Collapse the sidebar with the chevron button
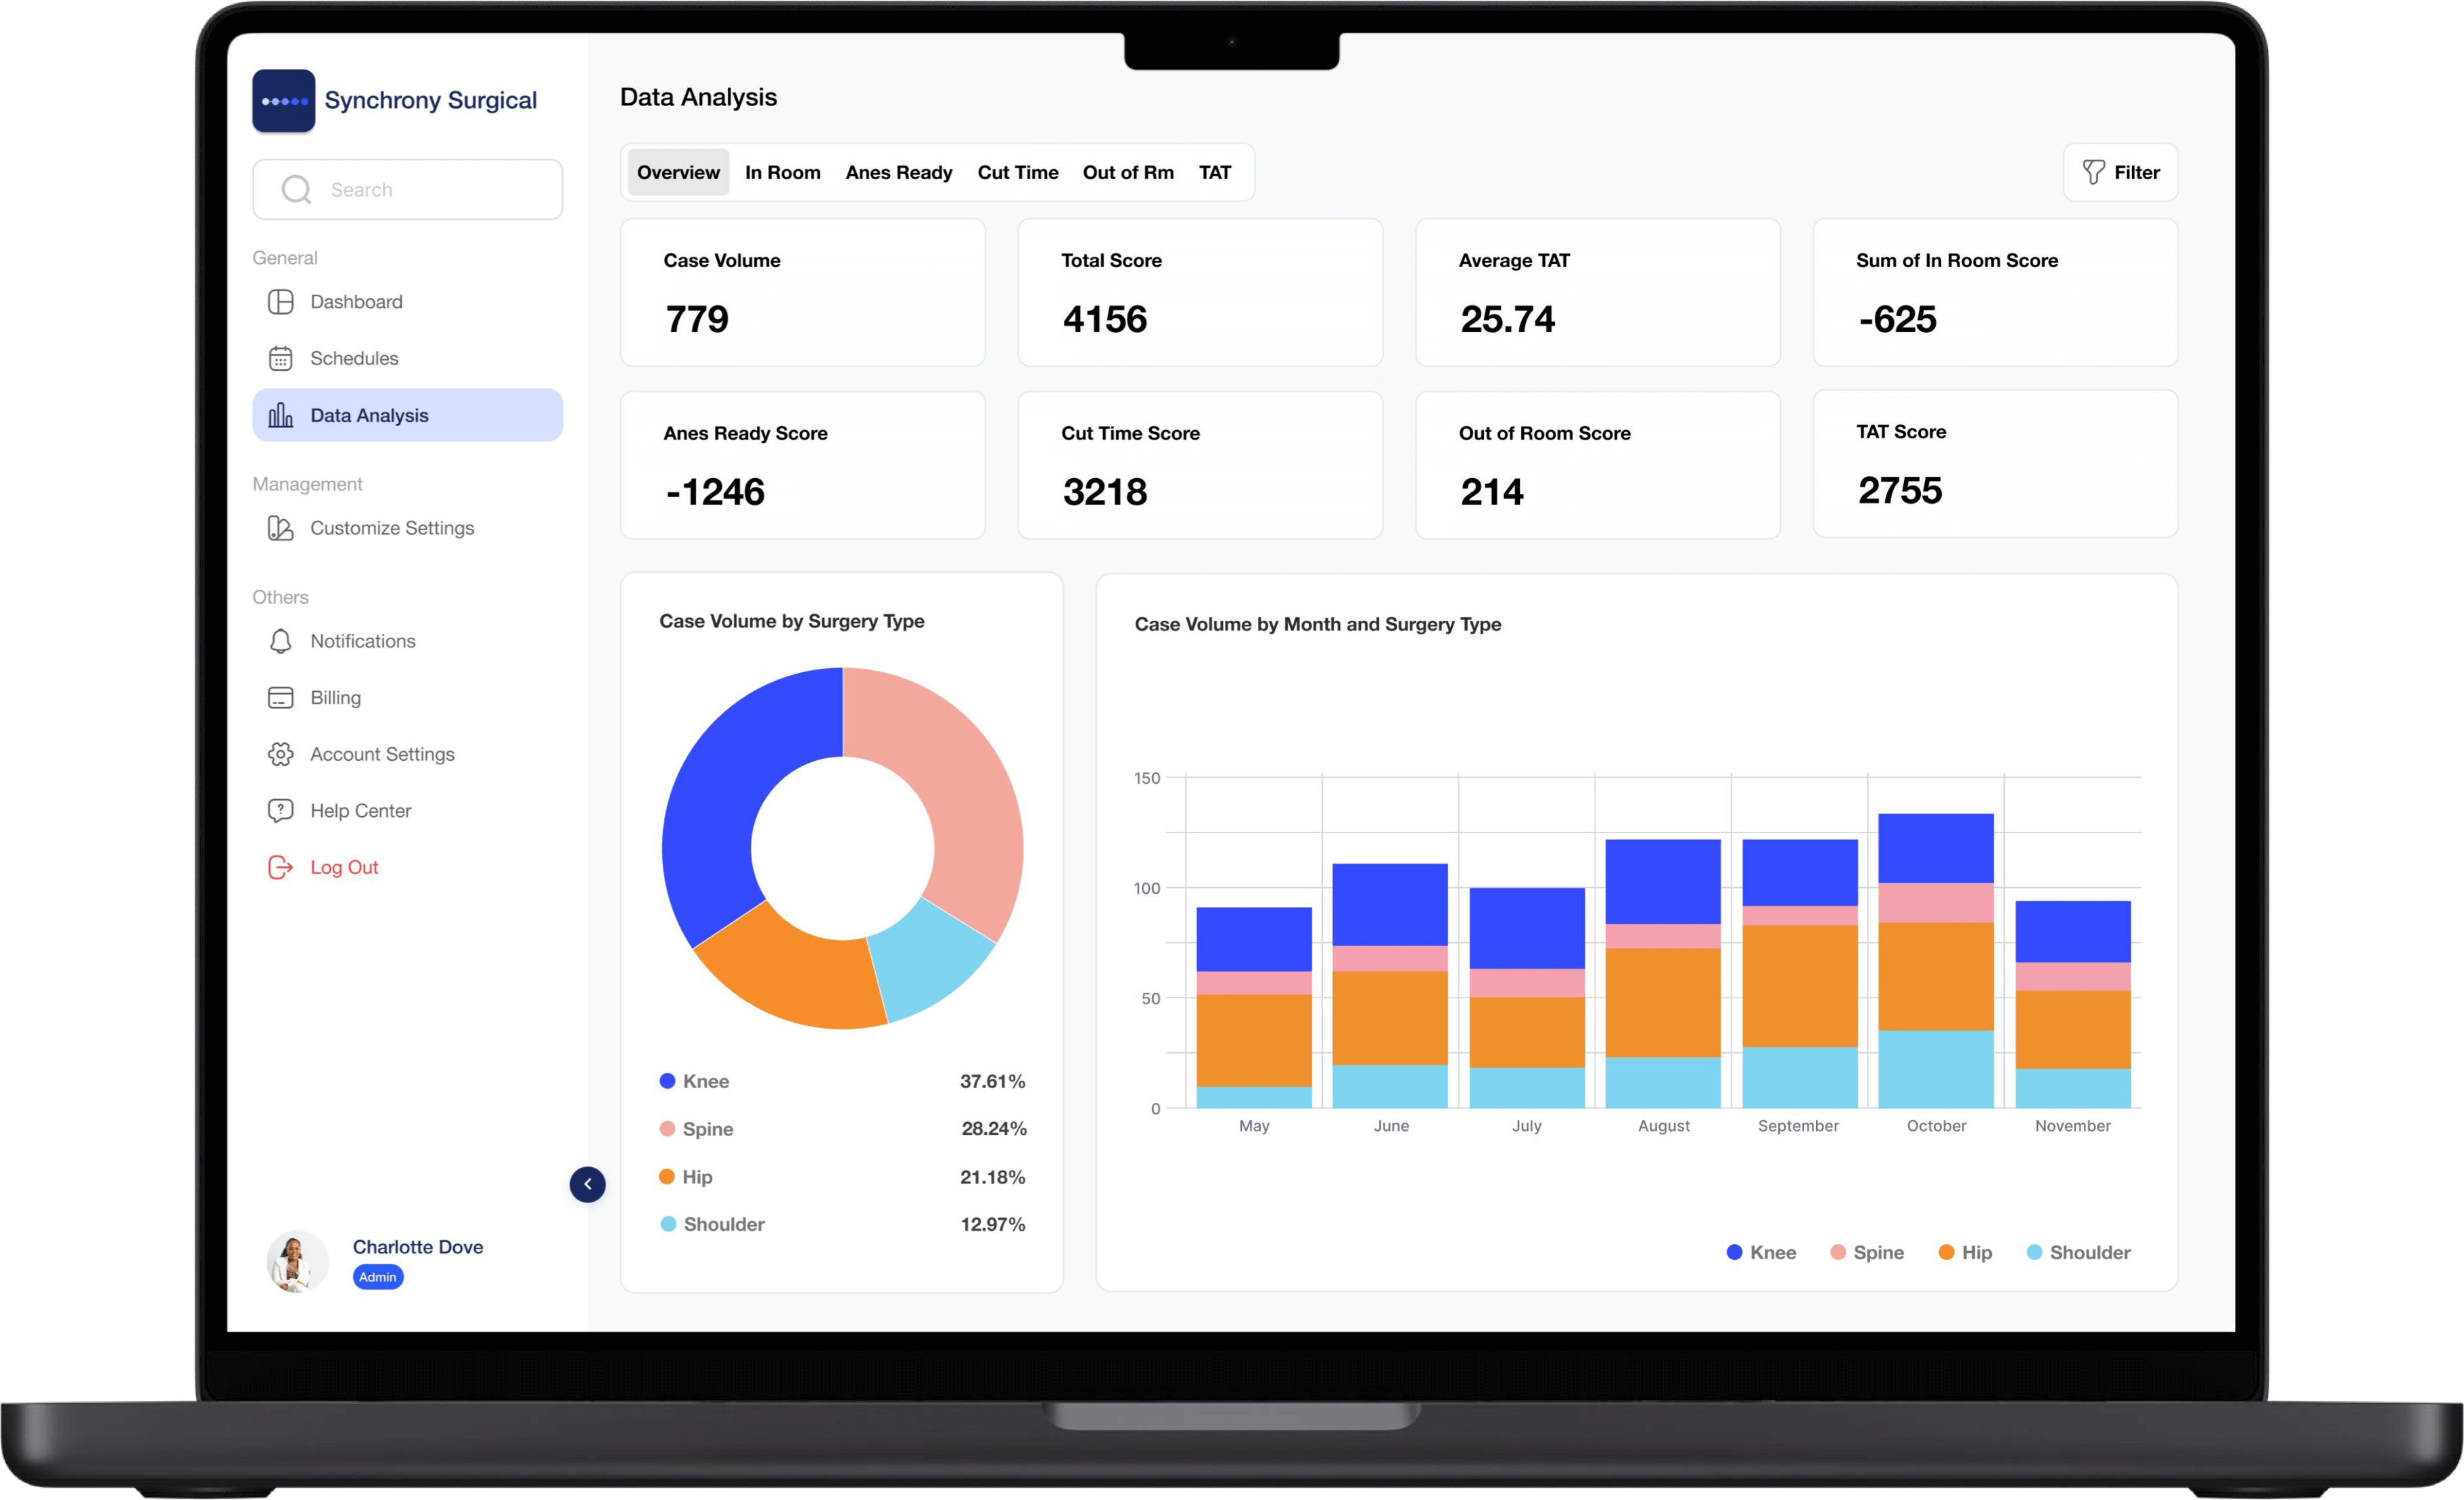 coord(588,1184)
